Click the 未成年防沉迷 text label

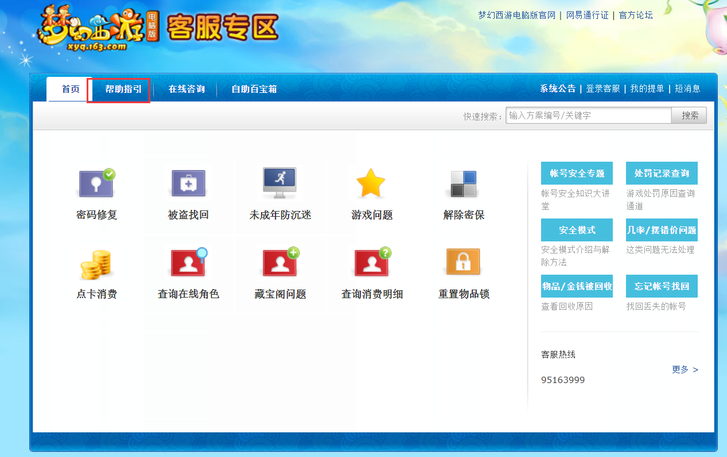tap(280, 215)
